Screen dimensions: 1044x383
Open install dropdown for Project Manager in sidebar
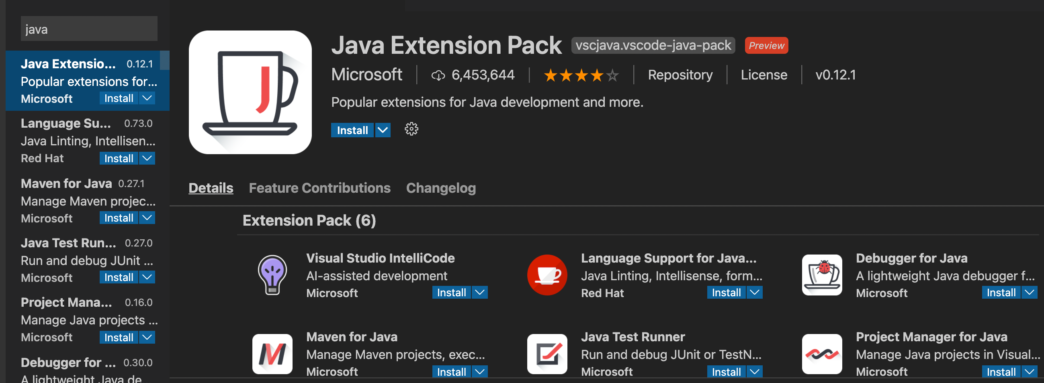147,337
